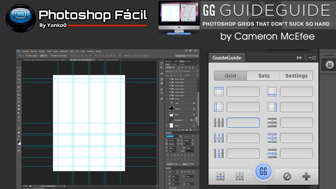Toggle the Mostrar contr. transf. checkbox
336x189 pixels.
click(51, 56)
